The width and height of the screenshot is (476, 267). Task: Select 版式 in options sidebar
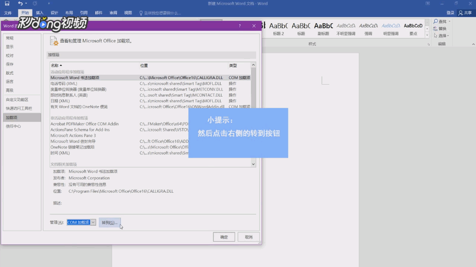click(22, 73)
